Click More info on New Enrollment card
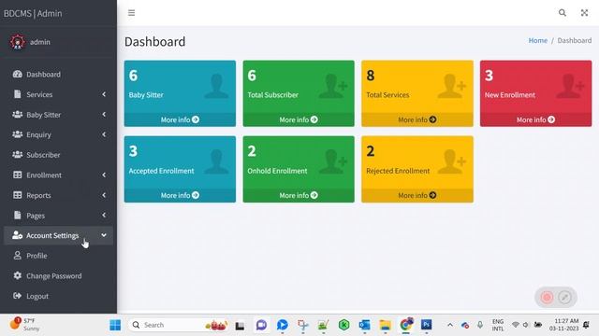 [x=536, y=119]
